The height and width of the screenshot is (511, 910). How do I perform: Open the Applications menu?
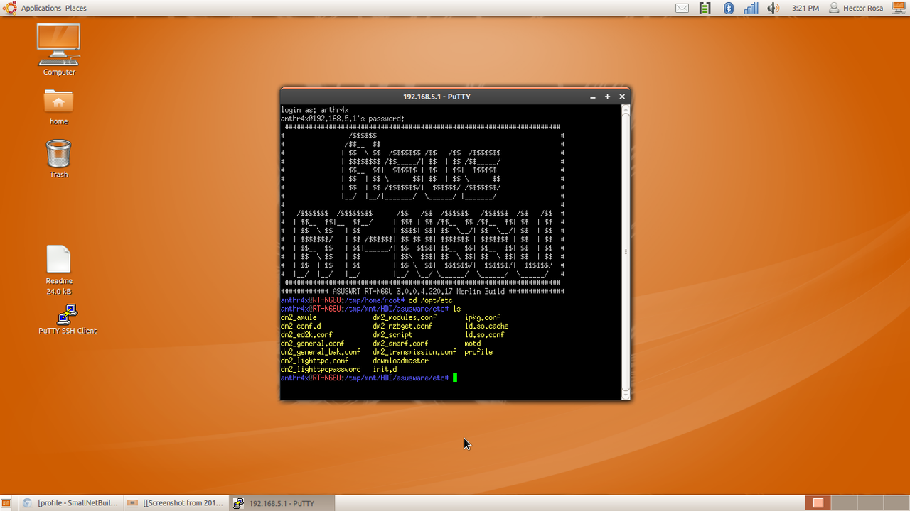click(41, 8)
